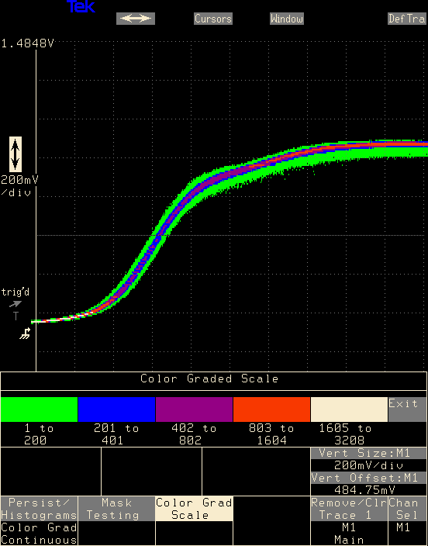Exit the Color Graded Scale panel
428x546 pixels.
(x=408, y=409)
